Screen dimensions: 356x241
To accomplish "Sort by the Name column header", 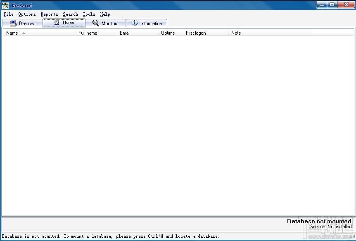I will point(40,33).
